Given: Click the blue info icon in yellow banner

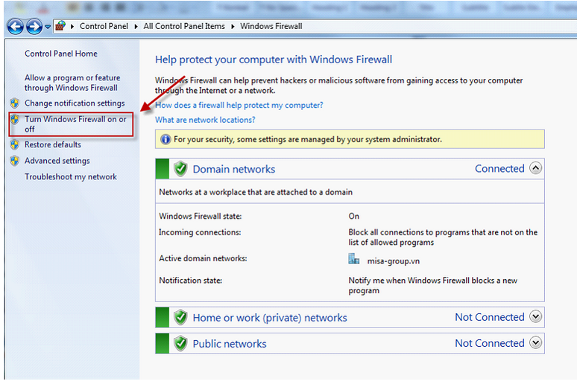Looking at the screenshot, I should click(x=165, y=139).
